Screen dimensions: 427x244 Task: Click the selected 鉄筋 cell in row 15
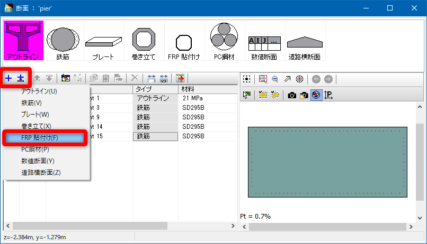[x=155, y=136]
